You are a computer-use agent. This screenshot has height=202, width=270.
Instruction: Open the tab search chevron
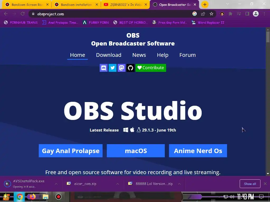[x=228, y=4]
